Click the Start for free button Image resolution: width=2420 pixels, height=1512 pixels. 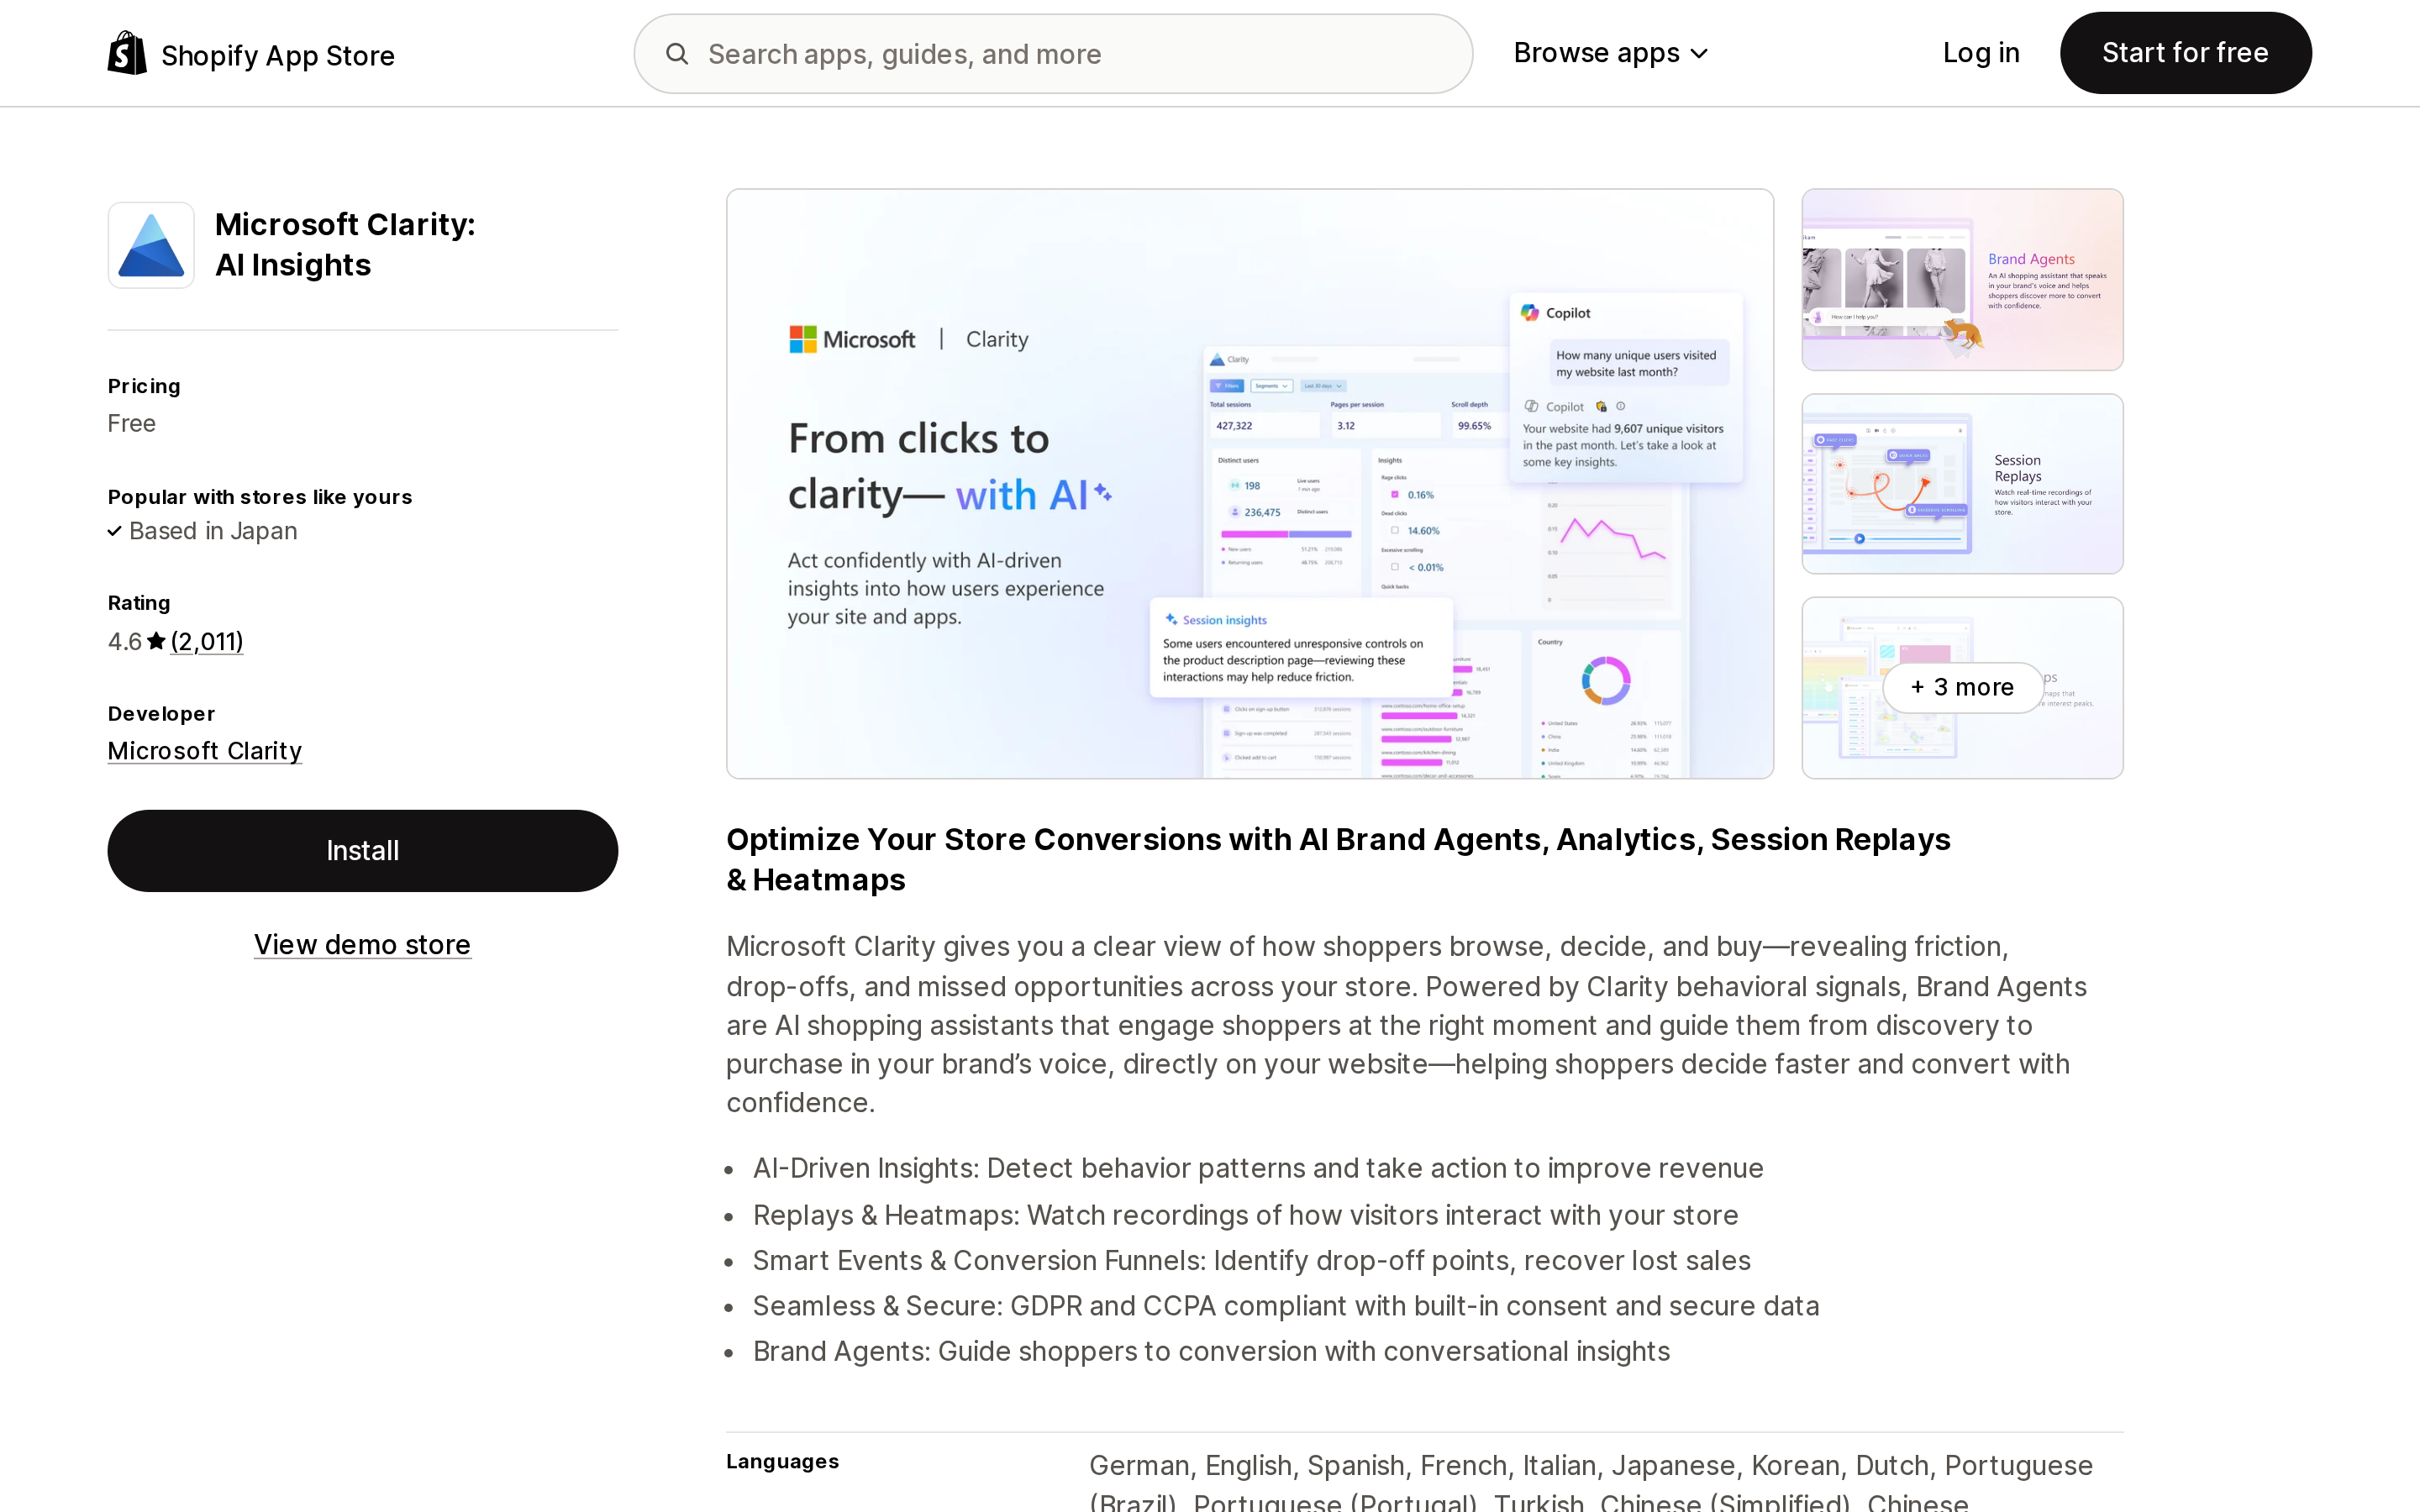point(2185,53)
